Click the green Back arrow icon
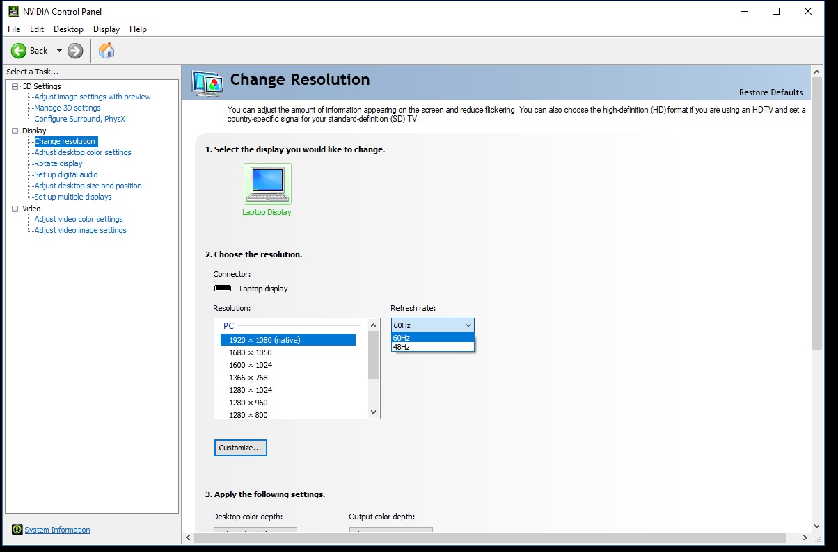Image resolution: width=838 pixels, height=552 pixels. click(19, 51)
